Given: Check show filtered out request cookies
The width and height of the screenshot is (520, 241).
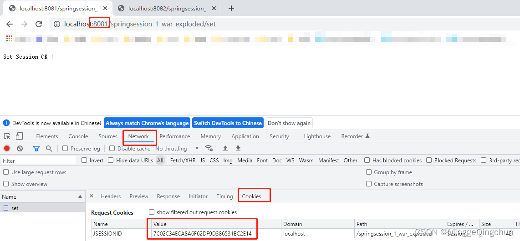Looking at the screenshot, I should [x=152, y=212].
